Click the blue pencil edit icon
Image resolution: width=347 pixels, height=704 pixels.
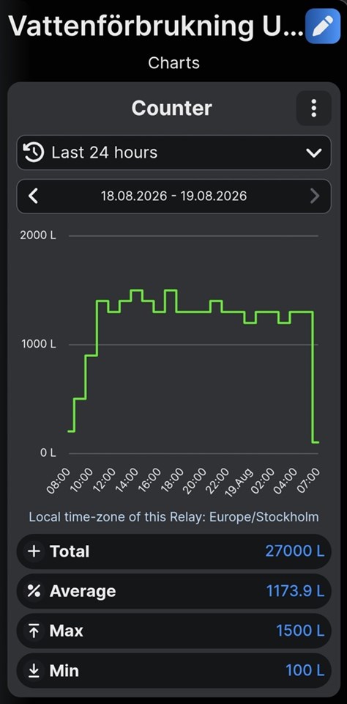323,26
